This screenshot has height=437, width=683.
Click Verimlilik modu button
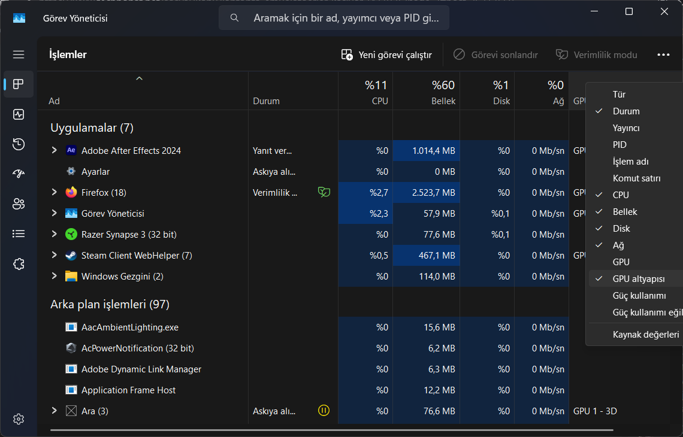596,55
